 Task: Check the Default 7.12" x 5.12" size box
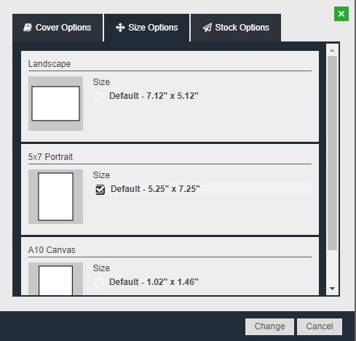click(99, 96)
